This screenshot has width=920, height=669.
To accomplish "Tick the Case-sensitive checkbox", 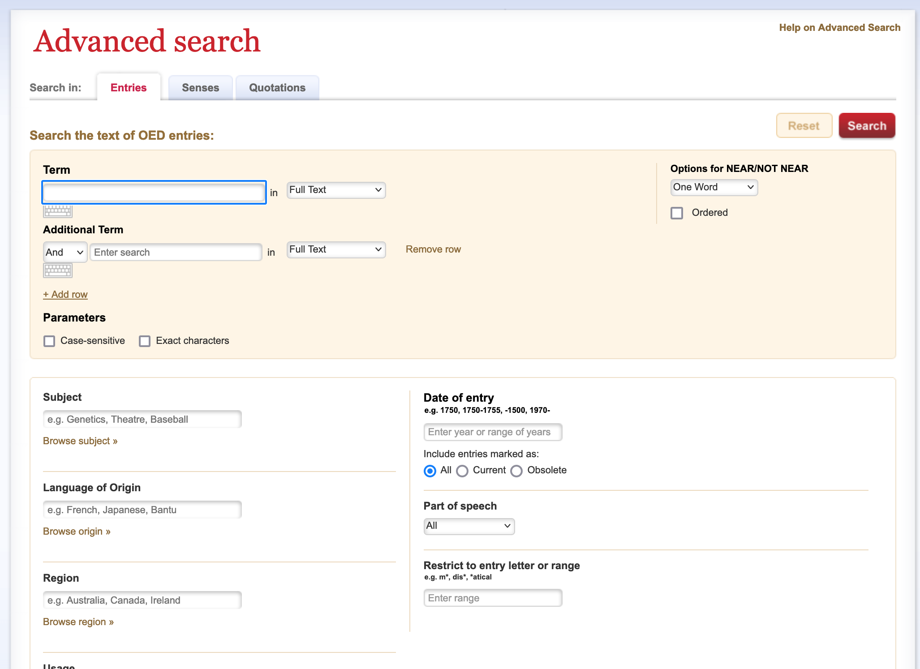I will coord(49,341).
